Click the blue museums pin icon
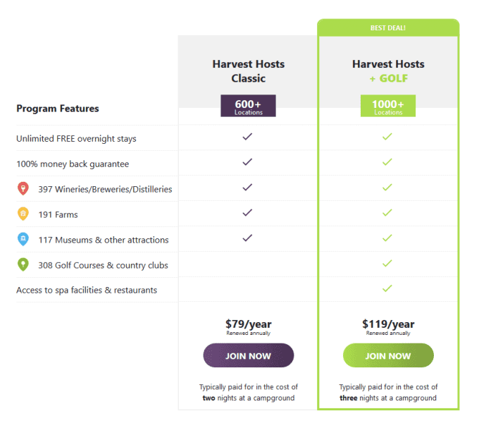The height and width of the screenshot is (428, 479). [23, 239]
